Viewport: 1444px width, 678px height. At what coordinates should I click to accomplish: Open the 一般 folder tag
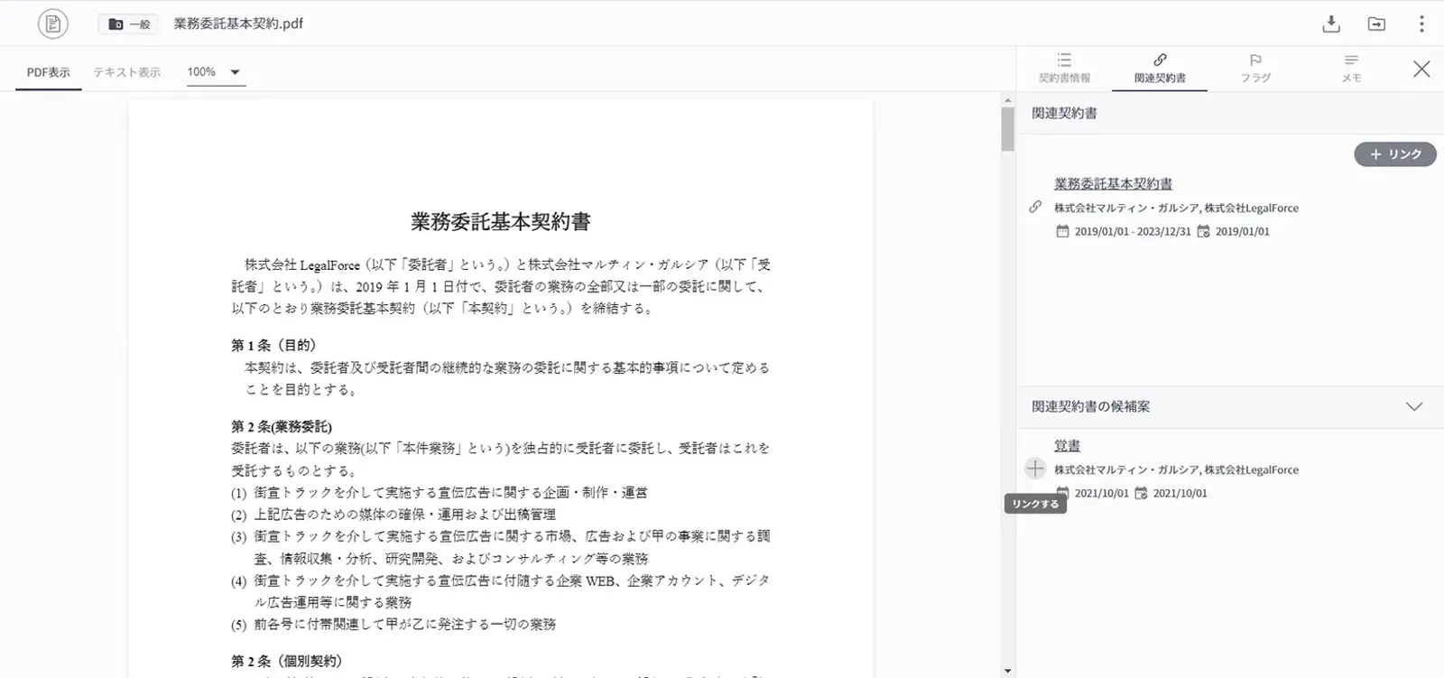coord(129,24)
